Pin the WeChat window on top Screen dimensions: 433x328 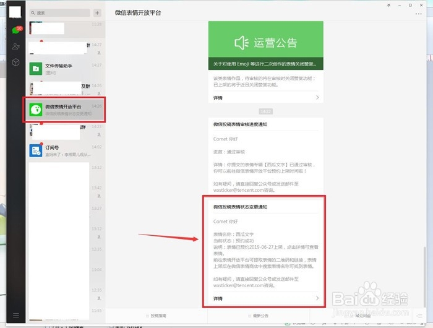click(389, 5)
